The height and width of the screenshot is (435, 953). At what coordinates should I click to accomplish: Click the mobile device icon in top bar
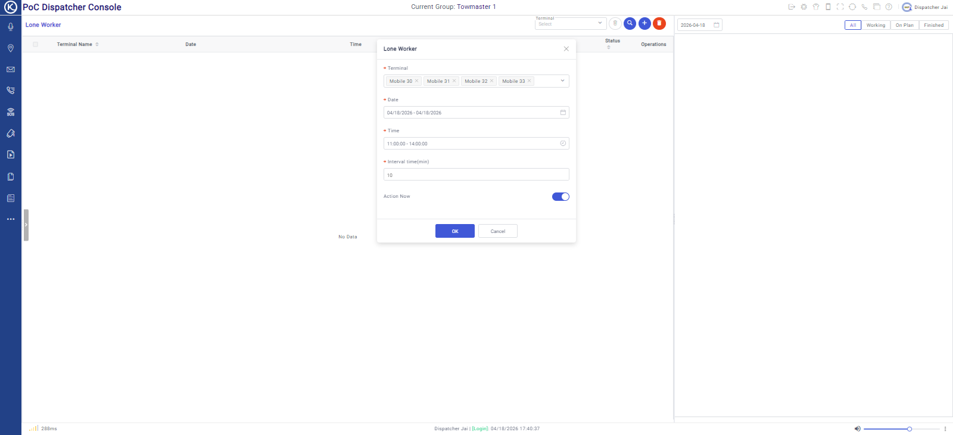coord(828,7)
